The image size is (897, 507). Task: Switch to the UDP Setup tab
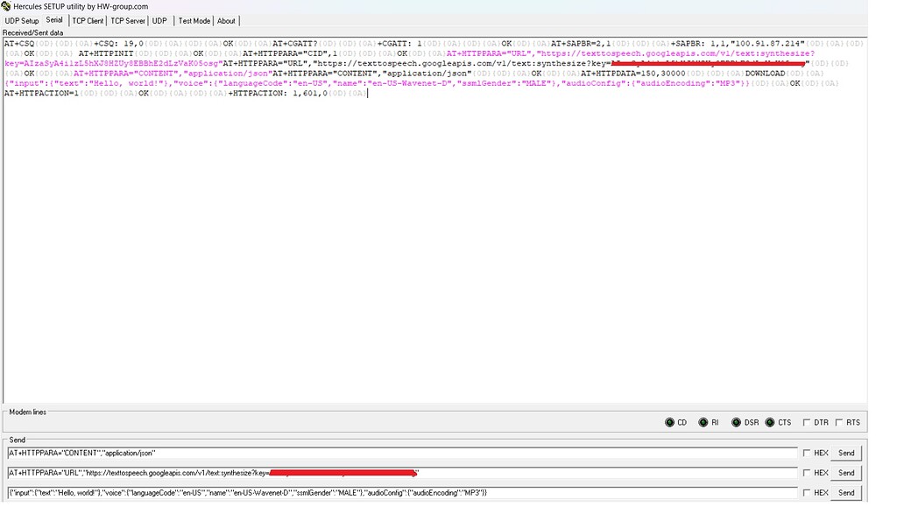pos(21,20)
